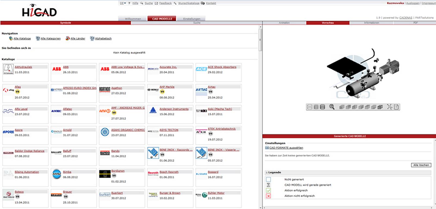Open the CADENAS link

pyautogui.click(x=406, y=18)
